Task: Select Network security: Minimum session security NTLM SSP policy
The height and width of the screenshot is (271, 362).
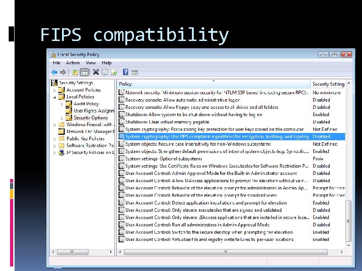Action: pos(232,92)
